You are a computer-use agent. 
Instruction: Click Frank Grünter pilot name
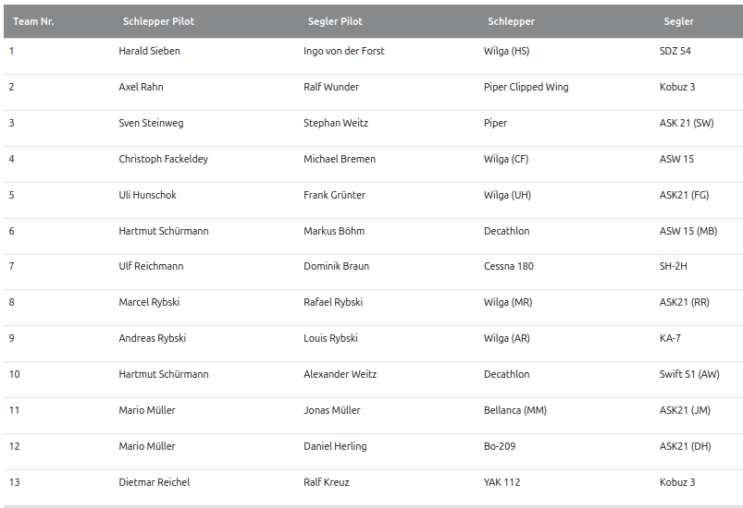pyautogui.click(x=334, y=195)
